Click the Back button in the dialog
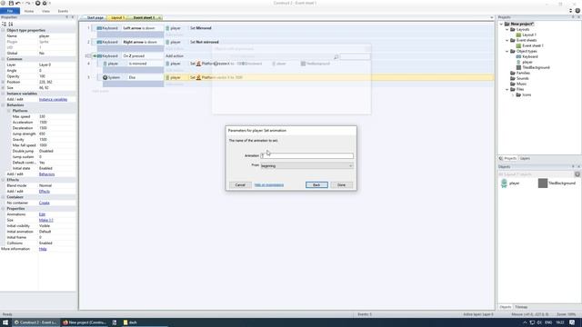This screenshot has height=327, width=582. (316, 184)
